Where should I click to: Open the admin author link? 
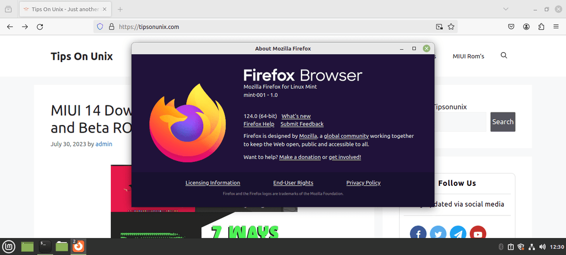[x=104, y=144]
